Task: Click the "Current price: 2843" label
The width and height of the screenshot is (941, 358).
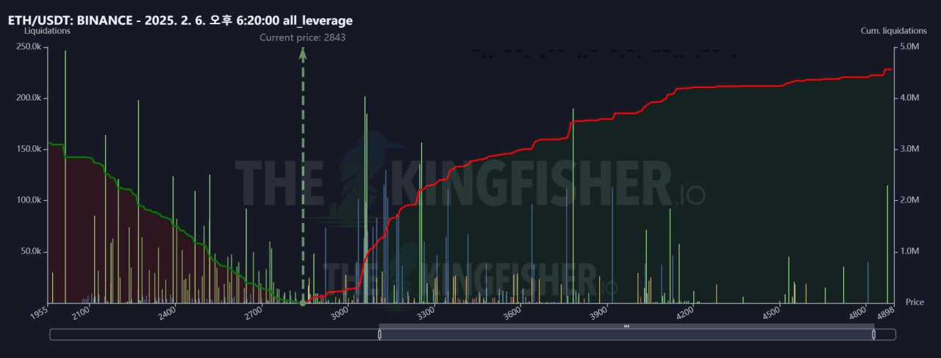Action: 302,37
